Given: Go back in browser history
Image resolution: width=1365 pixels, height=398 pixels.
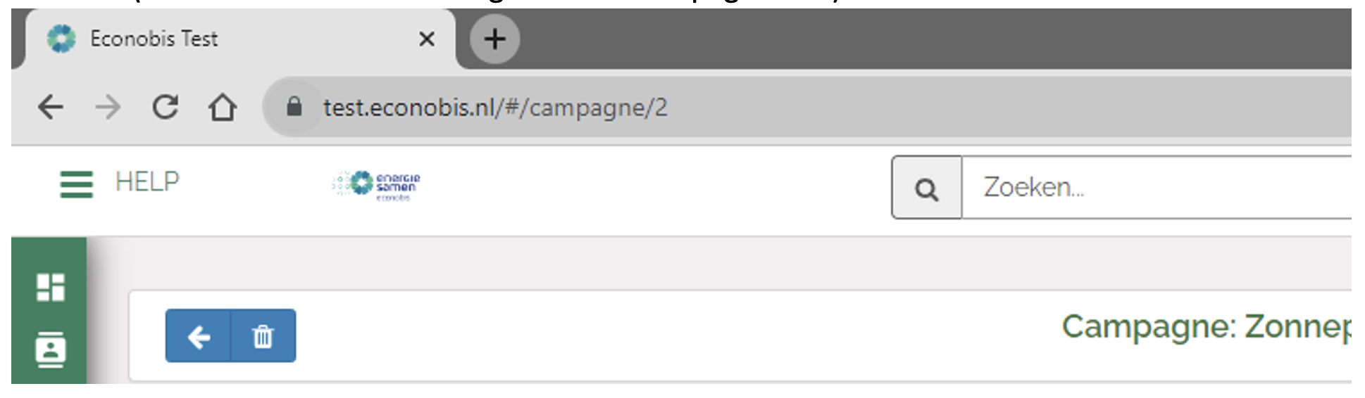Looking at the screenshot, I should [x=51, y=108].
